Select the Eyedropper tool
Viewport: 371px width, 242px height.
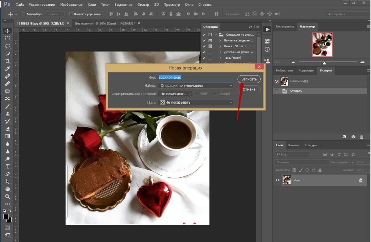[x=7, y=69]
